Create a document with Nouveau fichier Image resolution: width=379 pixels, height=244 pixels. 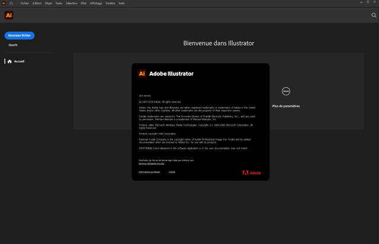20,36
